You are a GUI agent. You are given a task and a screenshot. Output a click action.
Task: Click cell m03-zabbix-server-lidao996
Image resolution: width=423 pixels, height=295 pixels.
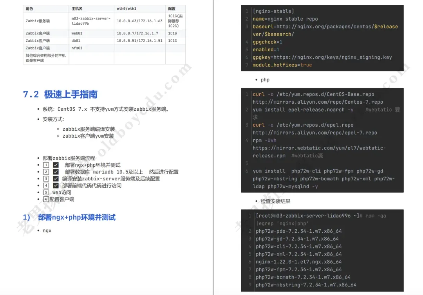click(91, 21)
